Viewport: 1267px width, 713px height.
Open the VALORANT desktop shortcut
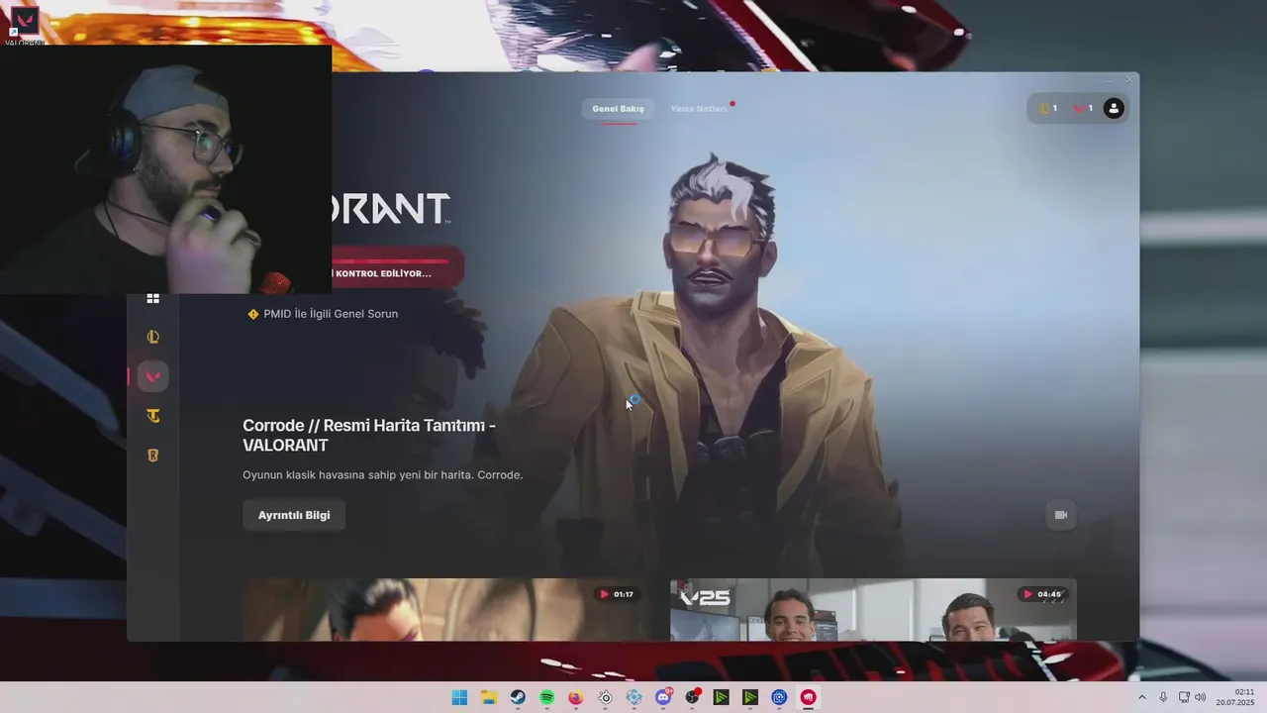click(24, 24)
